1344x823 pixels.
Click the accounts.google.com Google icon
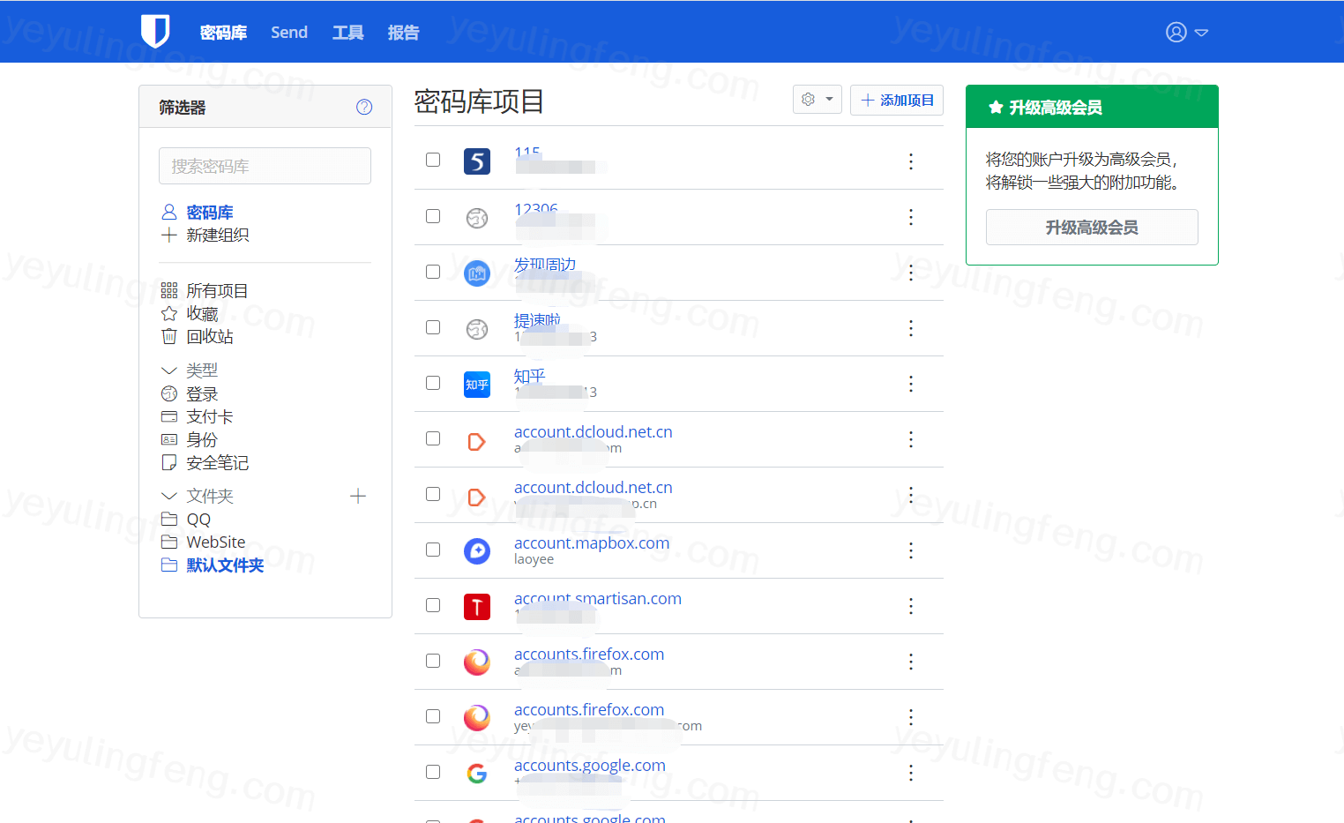pos(477,774)
